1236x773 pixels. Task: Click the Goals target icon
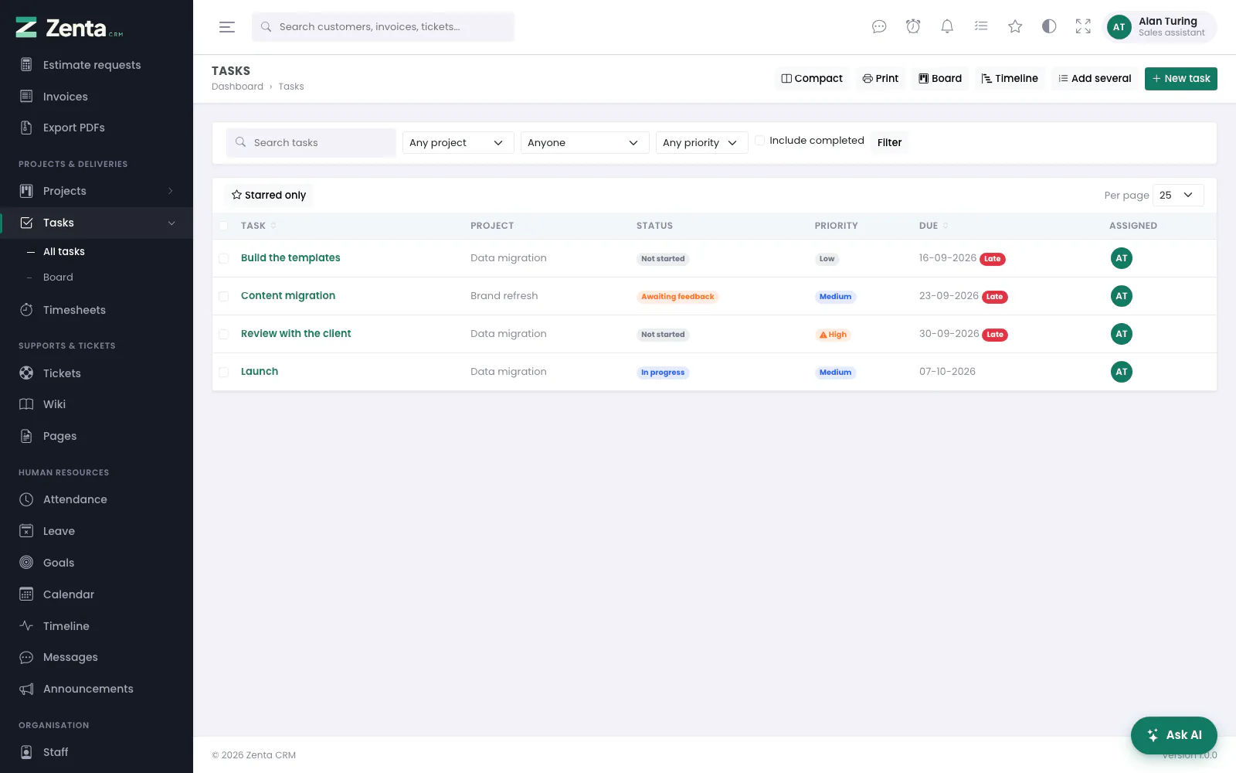(26, 563)
